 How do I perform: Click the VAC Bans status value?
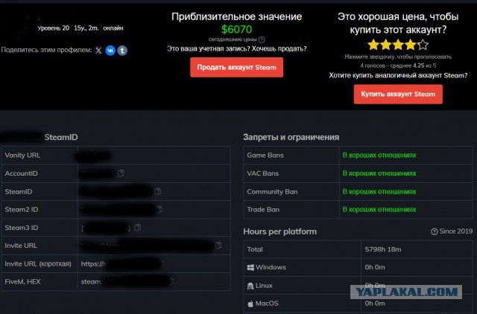tap(379, 173)
